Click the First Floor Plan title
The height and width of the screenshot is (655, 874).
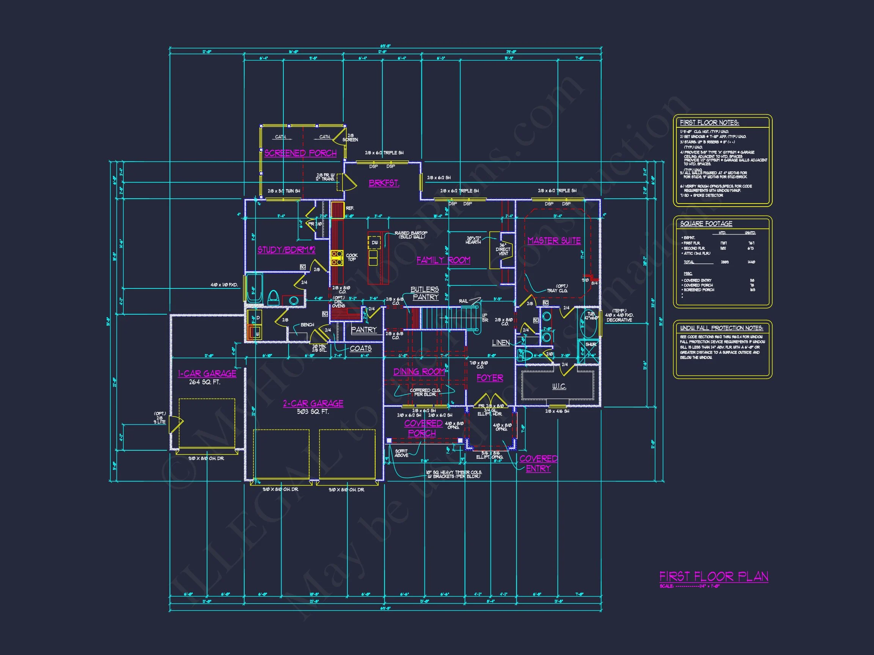click(x=714, y=577)
